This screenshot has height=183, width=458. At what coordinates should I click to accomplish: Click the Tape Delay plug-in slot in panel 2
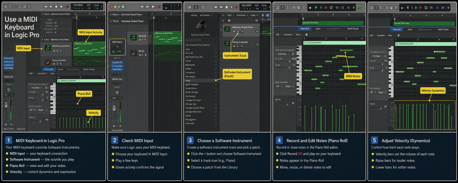coord(117,69)
